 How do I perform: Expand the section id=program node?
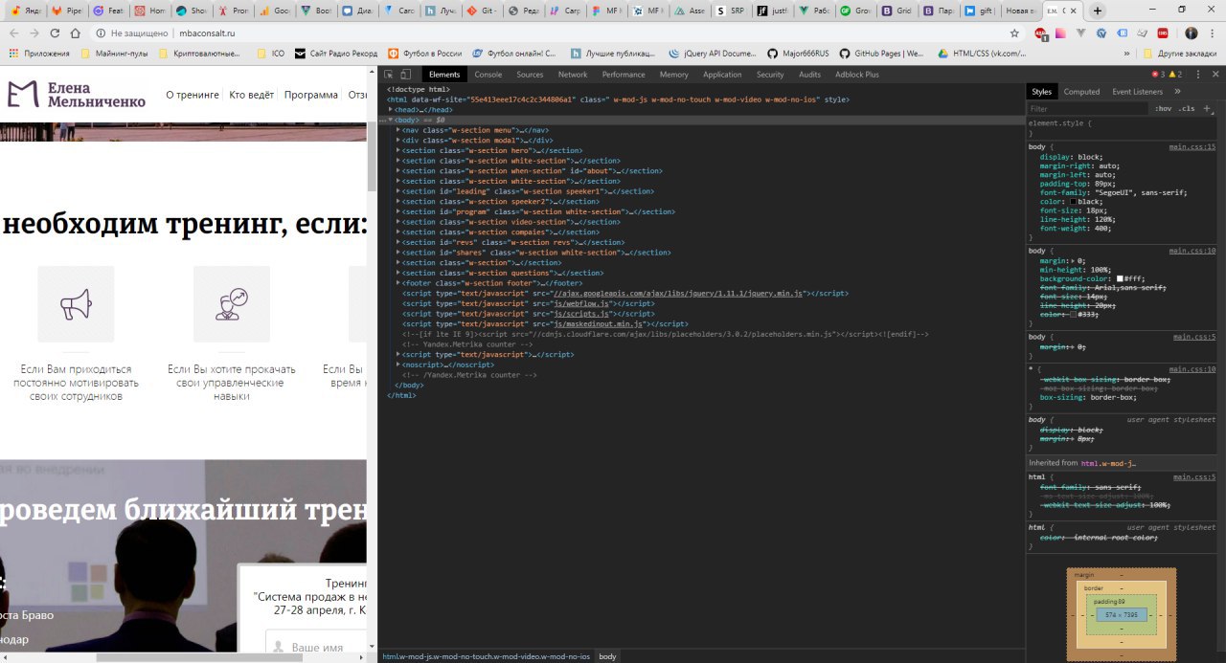398,212
